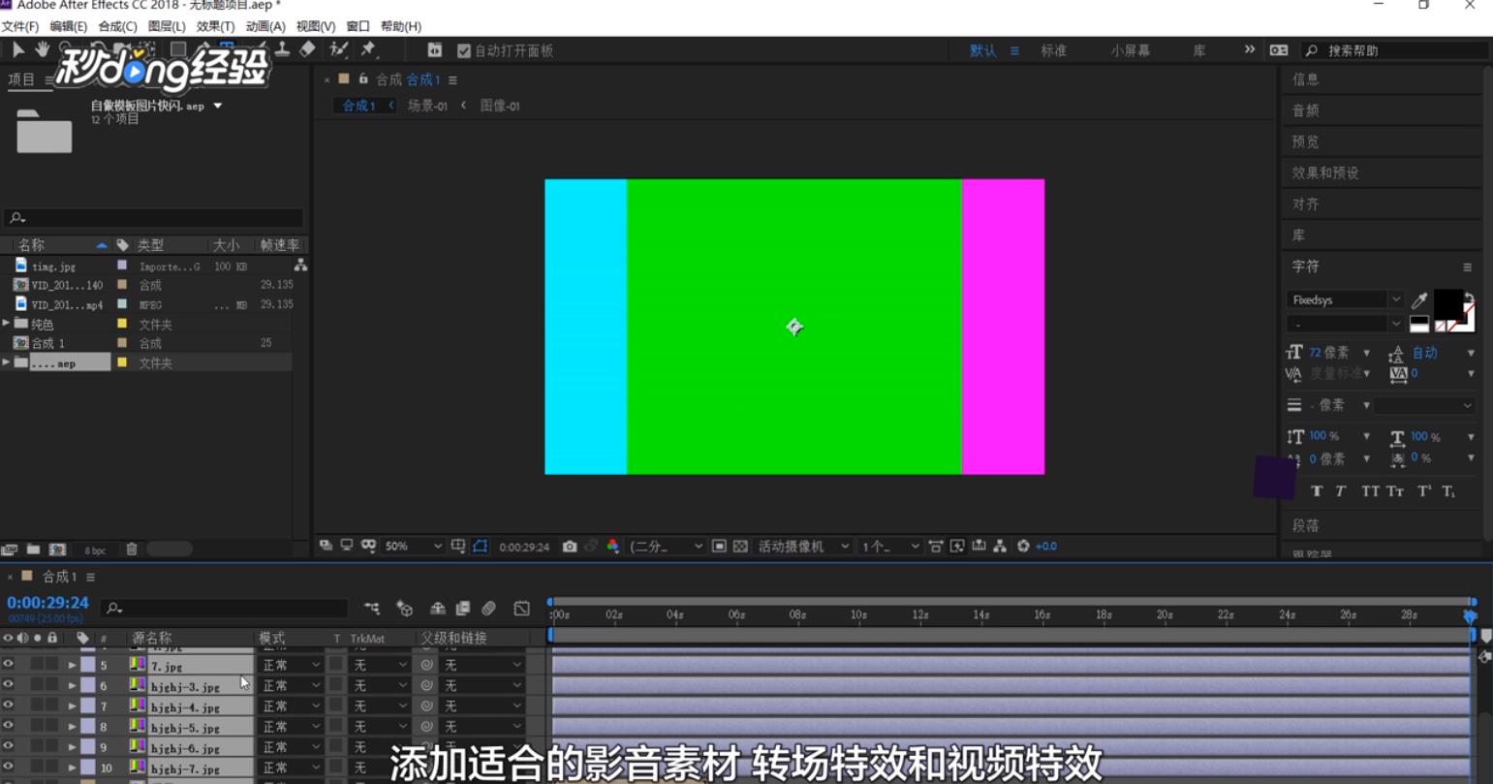Expand the 纯色 folder in the project panel

pyautogui.click(x=8, y=324)
